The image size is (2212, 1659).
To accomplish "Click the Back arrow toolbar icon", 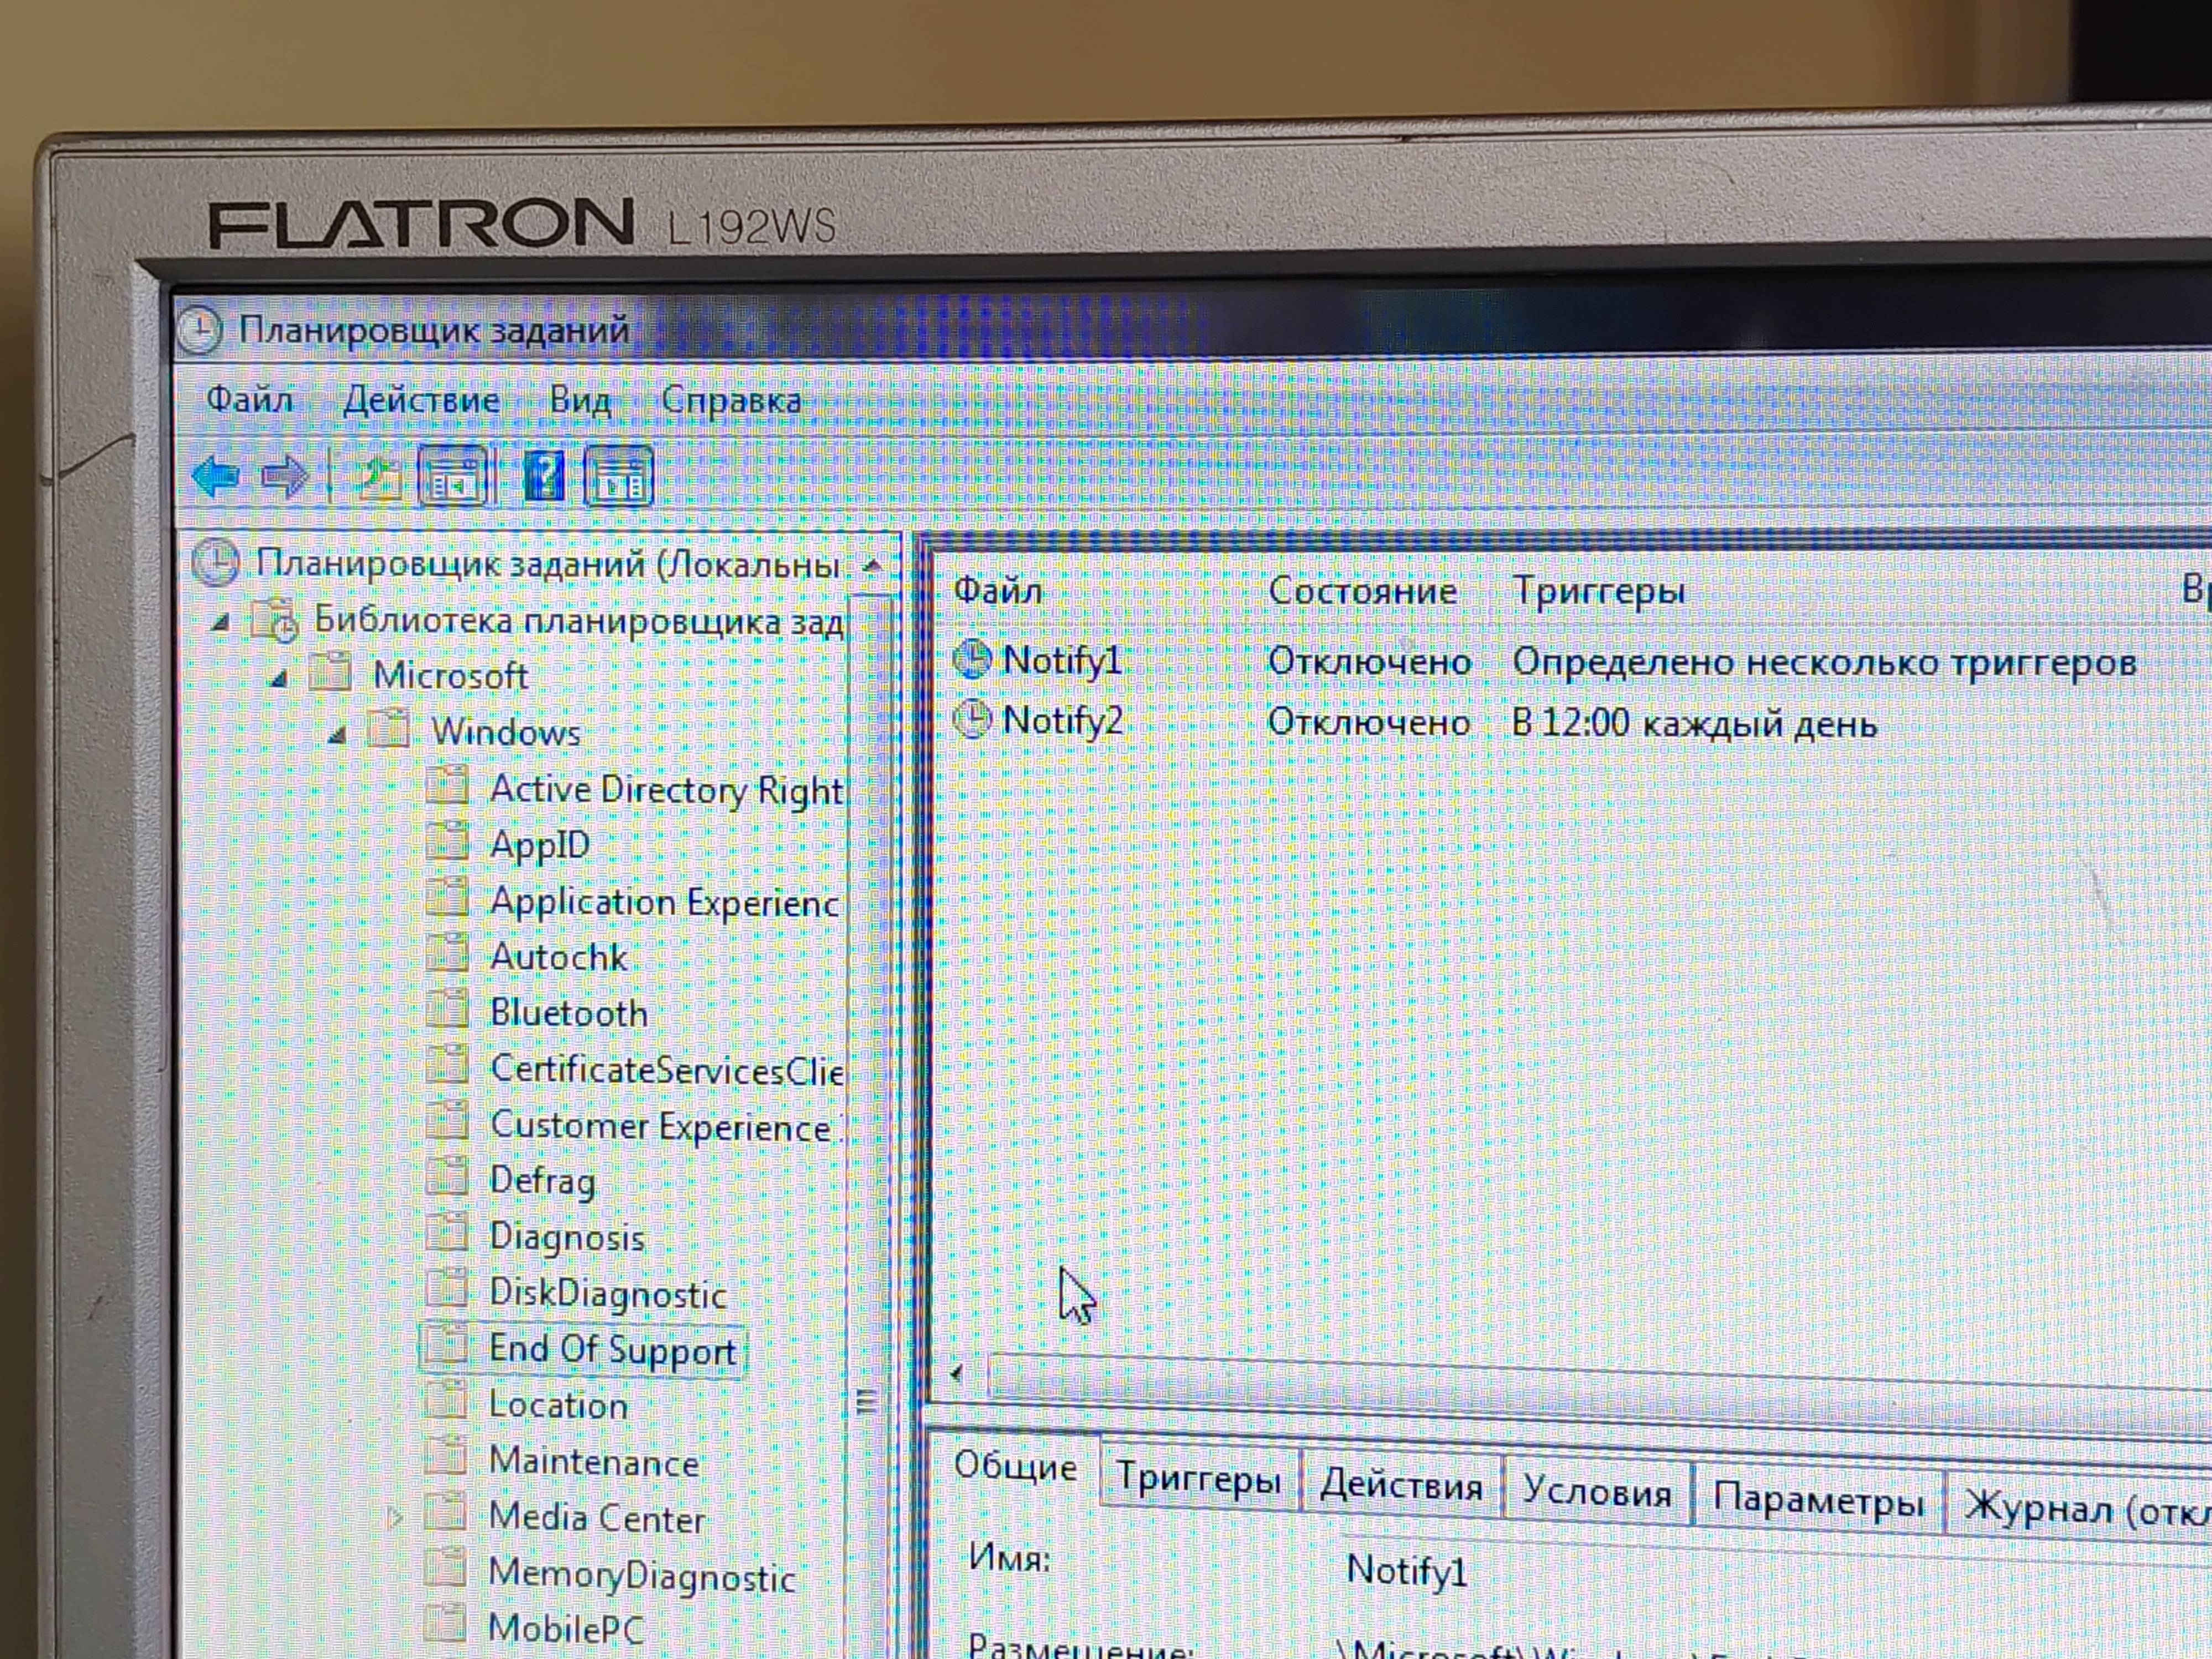I will 216,477.
